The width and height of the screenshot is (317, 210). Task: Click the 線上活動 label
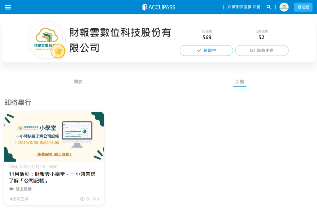click(x=24, y=189)
